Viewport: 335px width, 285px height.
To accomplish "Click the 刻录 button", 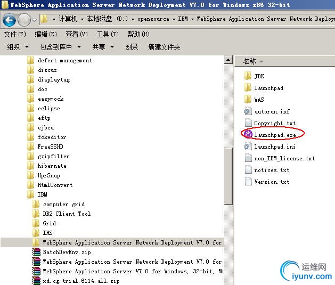I will click(x=132, y=47).
